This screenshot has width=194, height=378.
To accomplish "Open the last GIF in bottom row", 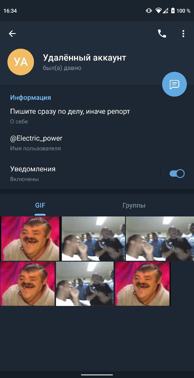I will [143, 283].
